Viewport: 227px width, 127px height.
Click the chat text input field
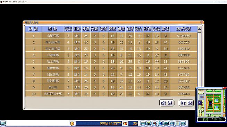coord(38,124)
